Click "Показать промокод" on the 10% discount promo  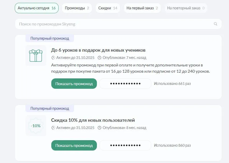coord(74,145)
